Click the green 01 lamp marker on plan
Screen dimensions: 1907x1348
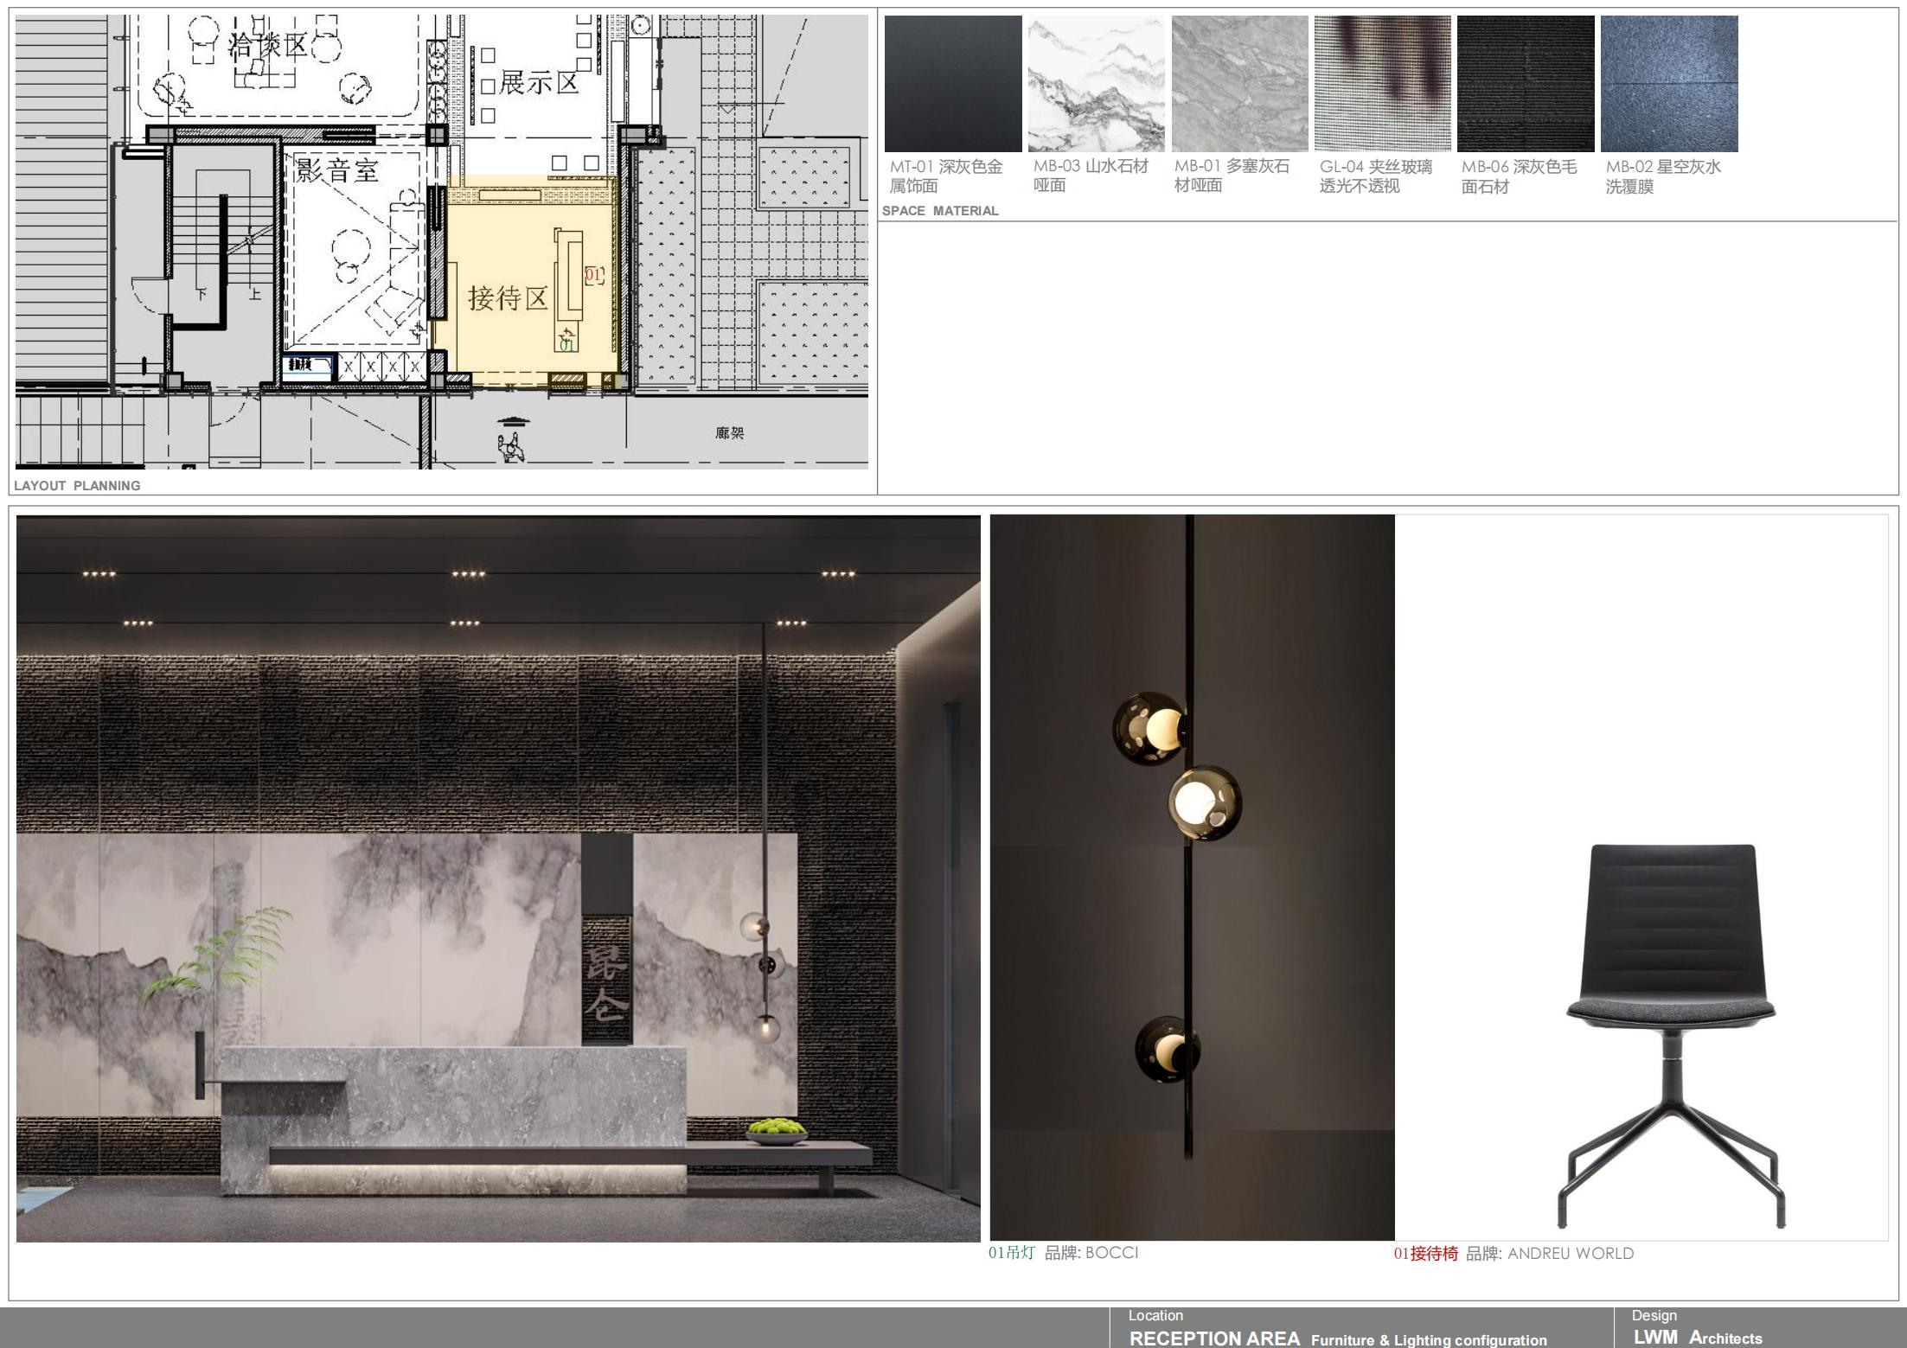click(566, 344)
